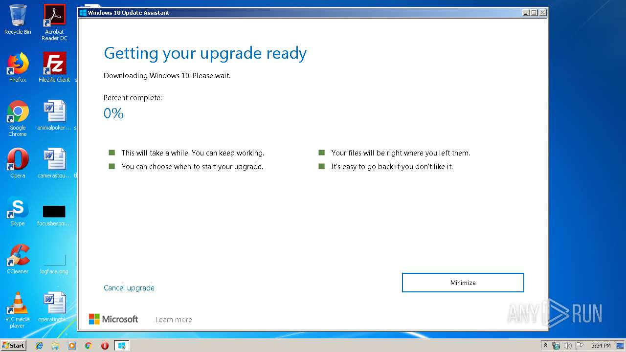Open media player taskbar icon
Image resolution: width=626 pixels, height=352 pixels.
coord(72,346)
